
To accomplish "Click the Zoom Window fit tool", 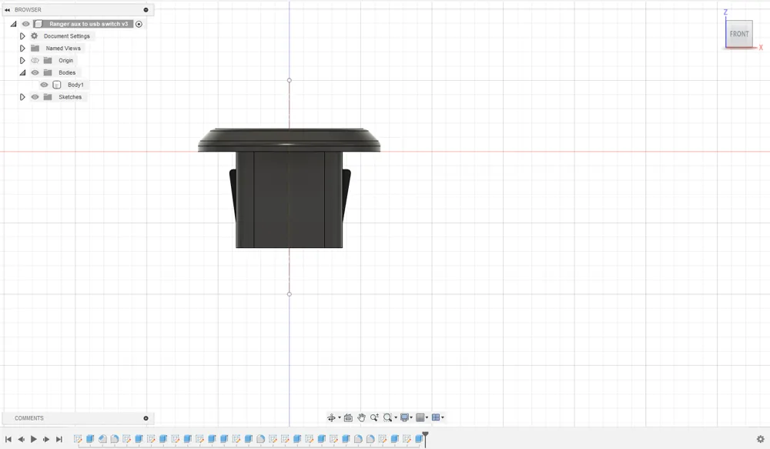I will tap(387, 417).
